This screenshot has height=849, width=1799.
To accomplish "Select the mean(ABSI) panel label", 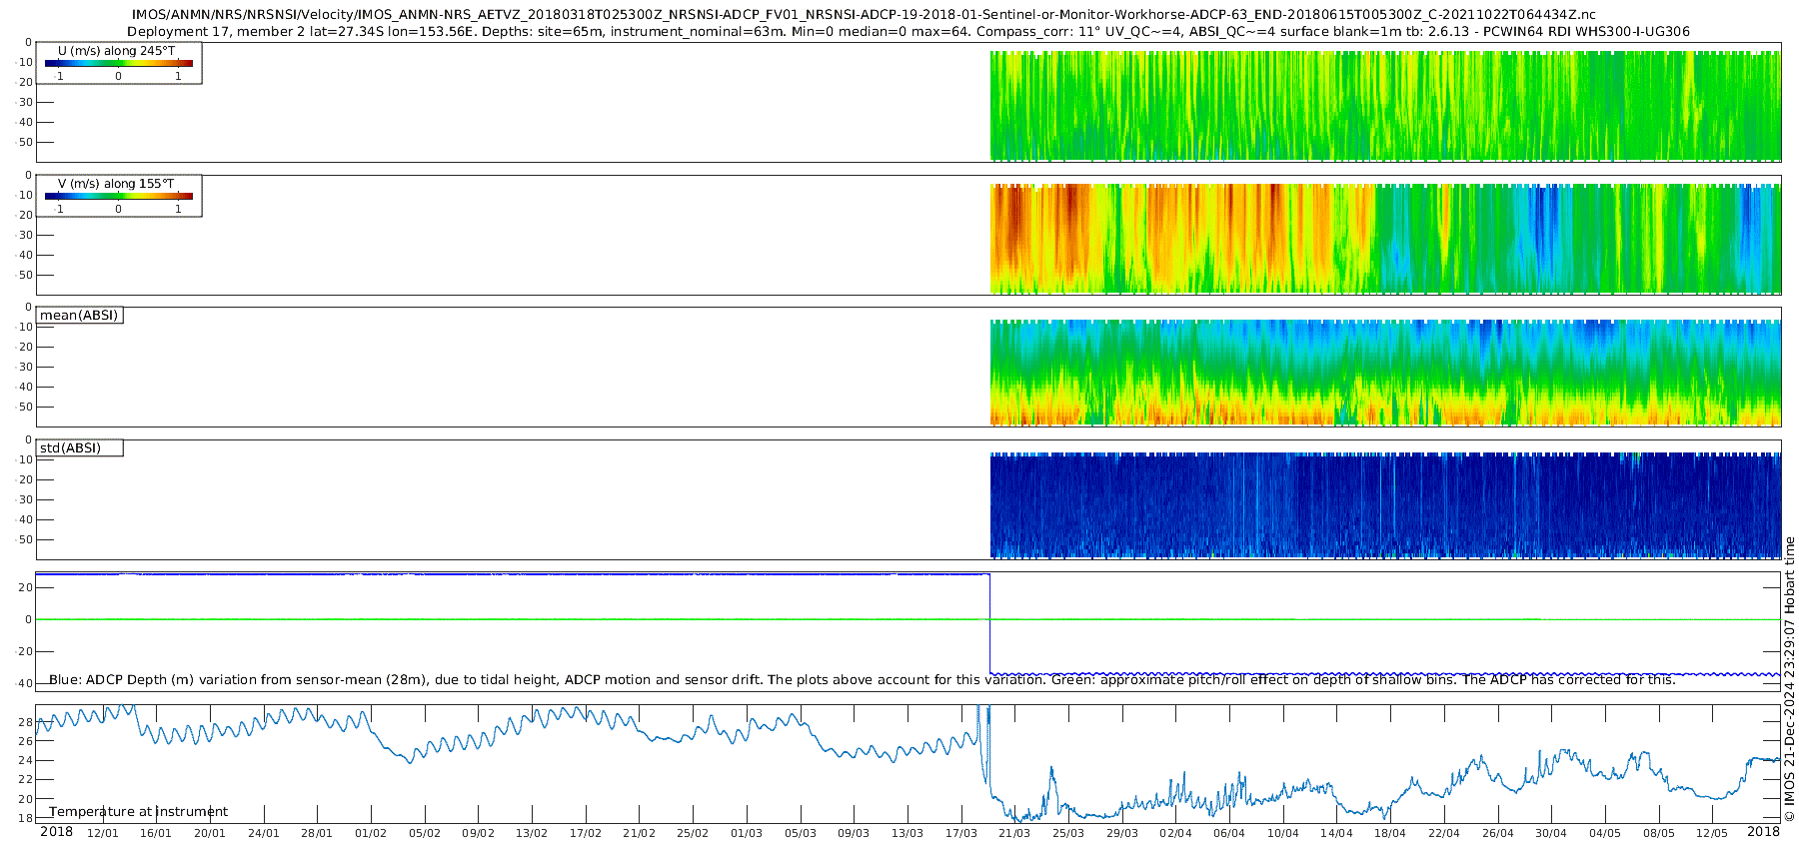I will point(79,316).
